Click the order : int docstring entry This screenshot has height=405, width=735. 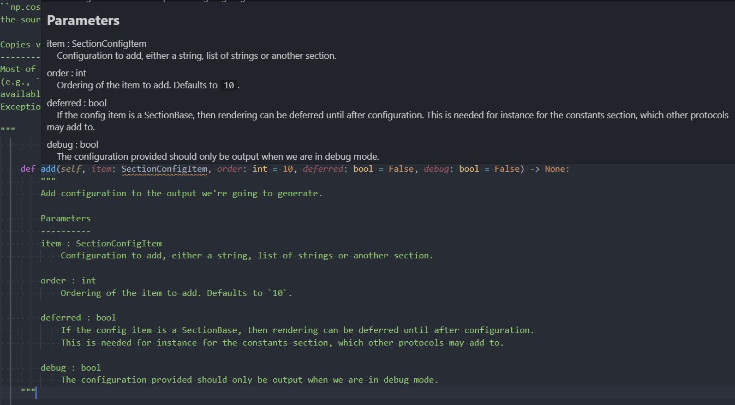[69, 280]
